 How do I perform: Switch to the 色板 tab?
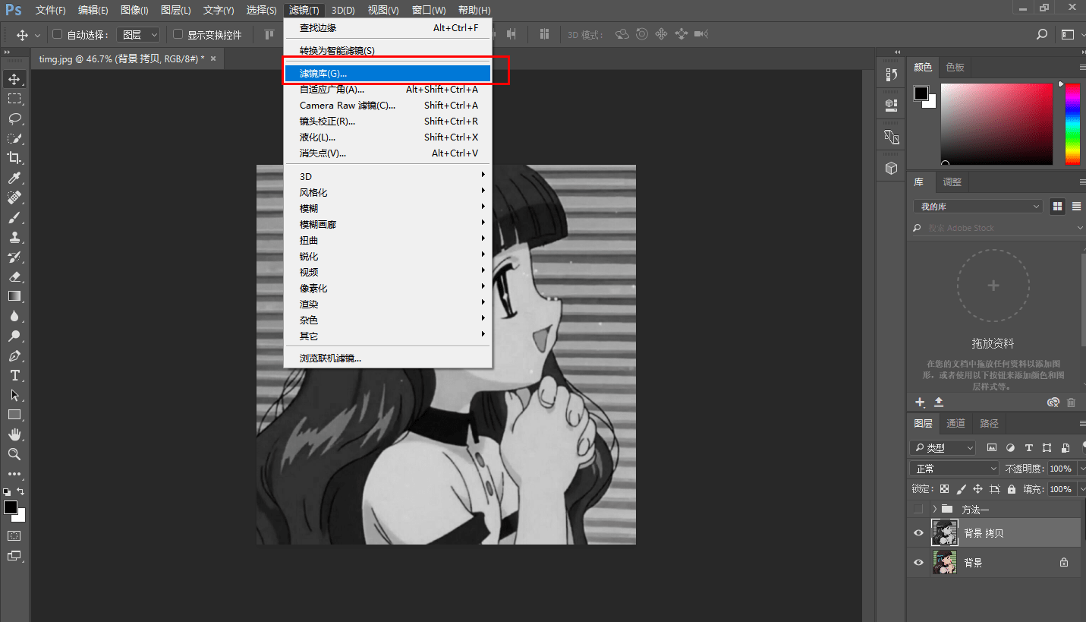click(955, 67)
